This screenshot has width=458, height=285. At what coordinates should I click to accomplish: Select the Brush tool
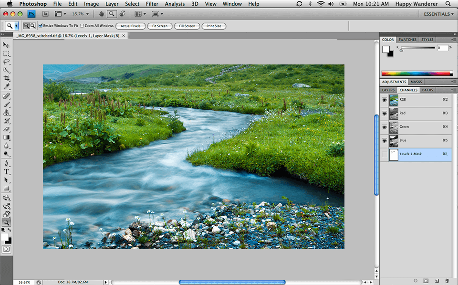pyautogui.click(x=6, y=104)
